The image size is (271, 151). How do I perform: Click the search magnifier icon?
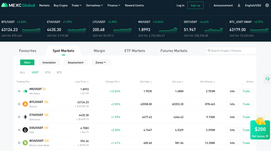(x=209, y=51)
